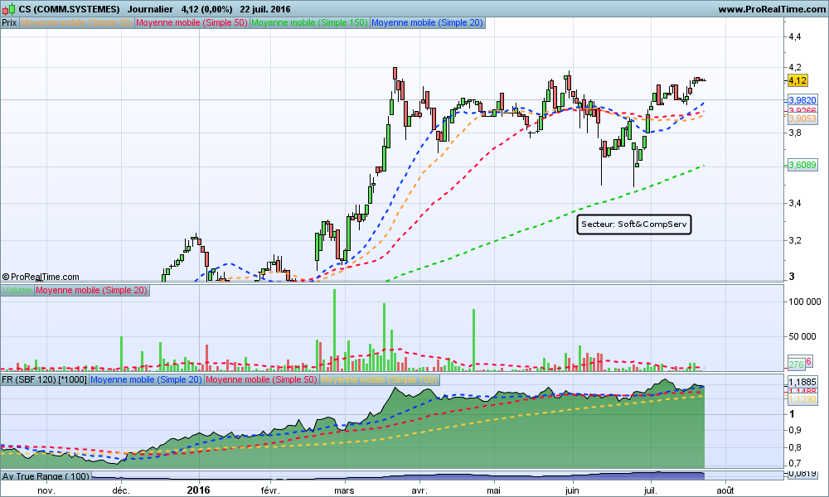Click the 1,1885 relative strength value
Screen dimensions: 829x497
click(802, 382)
